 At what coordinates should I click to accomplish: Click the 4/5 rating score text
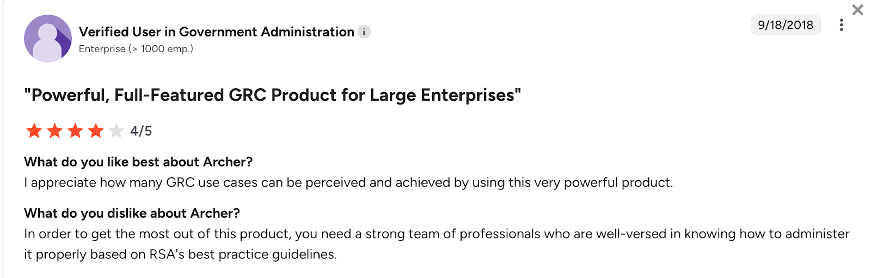pos(141,131)
